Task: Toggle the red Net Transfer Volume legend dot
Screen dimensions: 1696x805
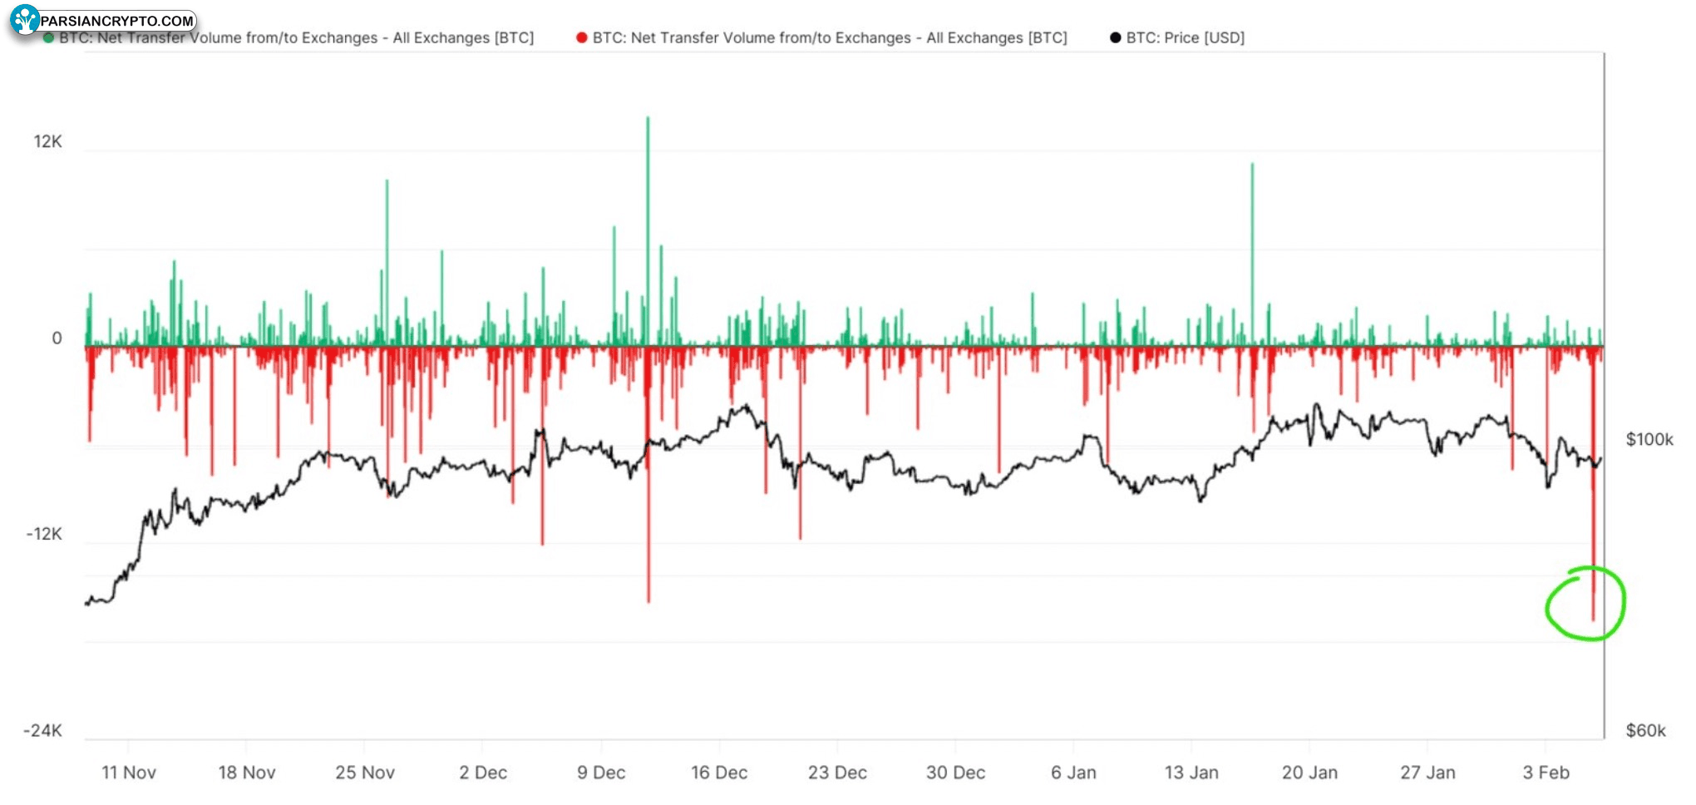Action: tap(582, 38)
